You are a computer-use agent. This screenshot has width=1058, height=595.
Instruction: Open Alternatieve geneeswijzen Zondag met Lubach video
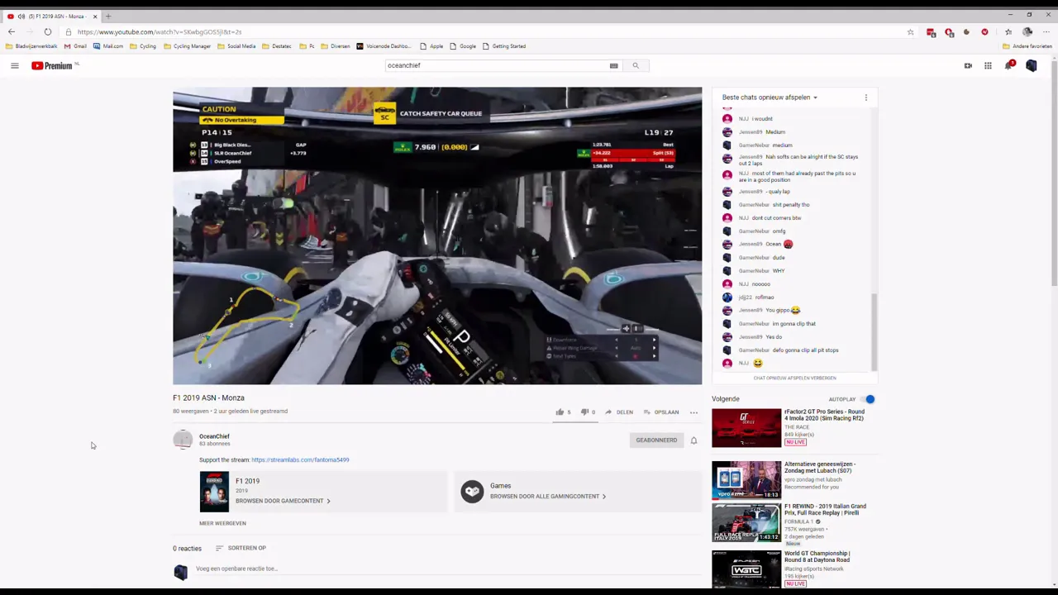(746, 480)
